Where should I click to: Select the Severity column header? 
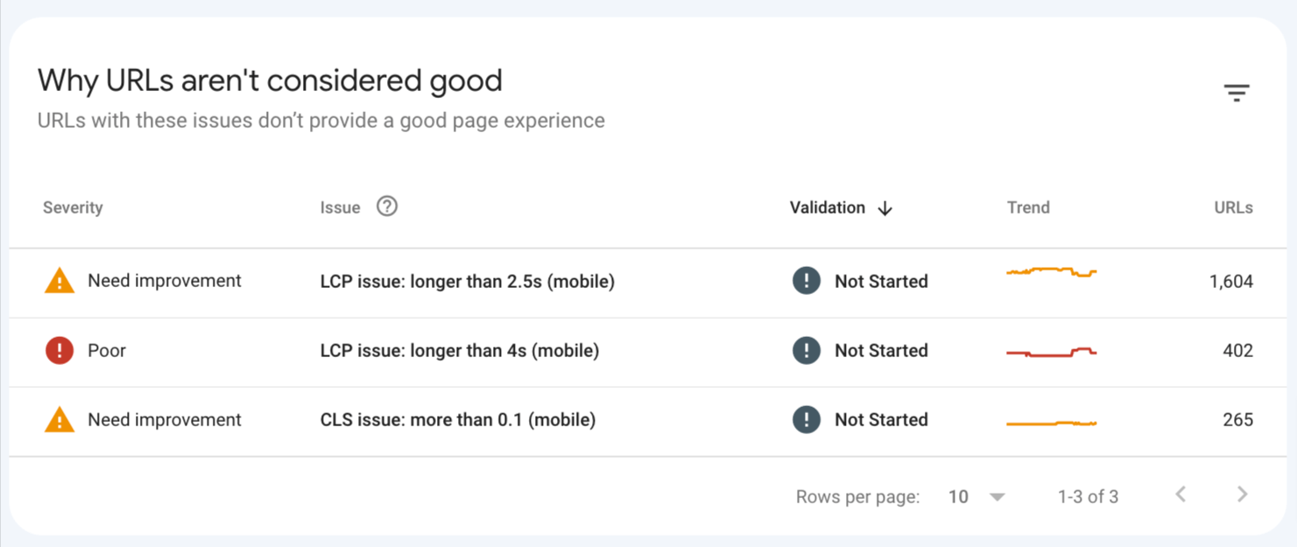coord(73,207)
